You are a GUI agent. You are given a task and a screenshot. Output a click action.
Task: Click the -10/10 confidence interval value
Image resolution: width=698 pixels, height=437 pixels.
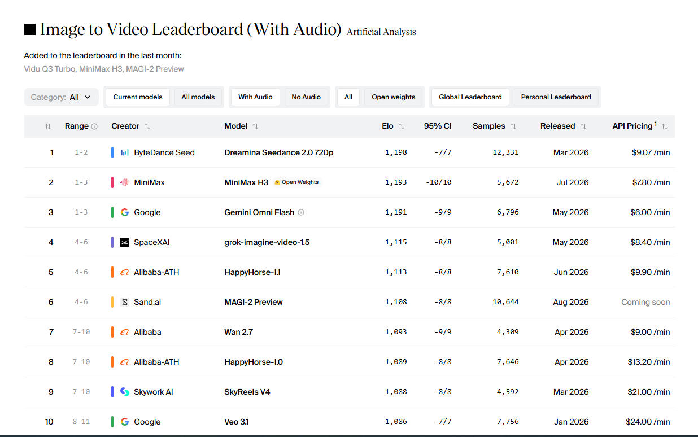click(x=438, y=182)
